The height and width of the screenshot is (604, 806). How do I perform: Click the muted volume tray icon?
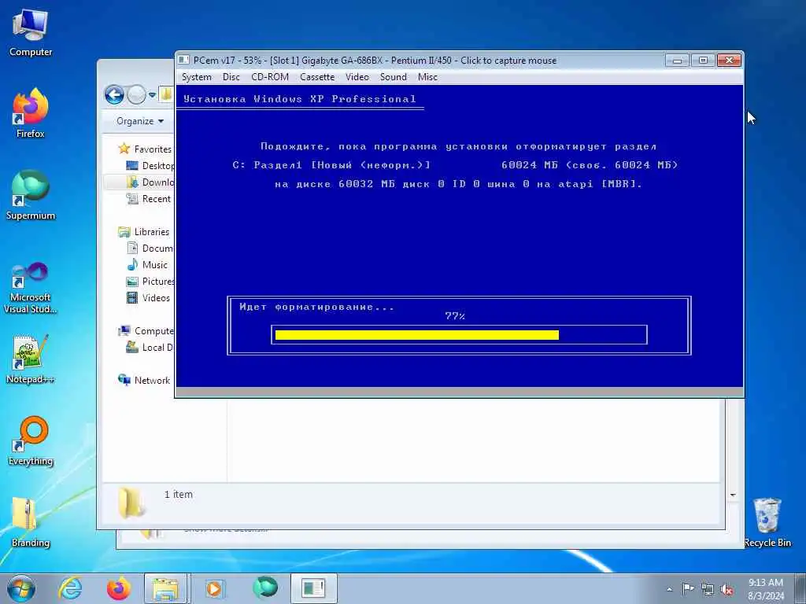[727, 590]
